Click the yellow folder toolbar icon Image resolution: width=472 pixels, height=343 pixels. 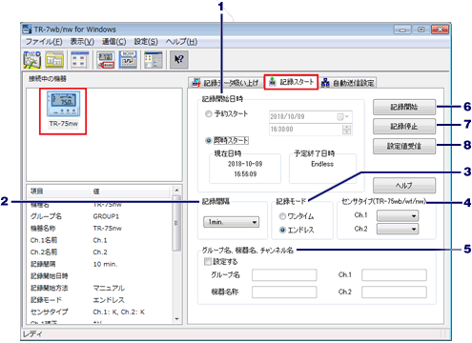coord(54,59)
